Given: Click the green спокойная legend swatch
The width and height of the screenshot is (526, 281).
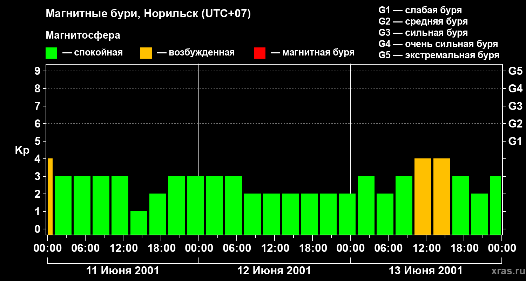Looking at the screenshot, I should (51, 53).
